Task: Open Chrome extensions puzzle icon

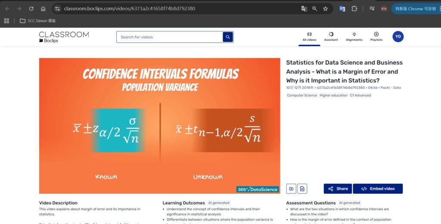Action: [354, 9]
